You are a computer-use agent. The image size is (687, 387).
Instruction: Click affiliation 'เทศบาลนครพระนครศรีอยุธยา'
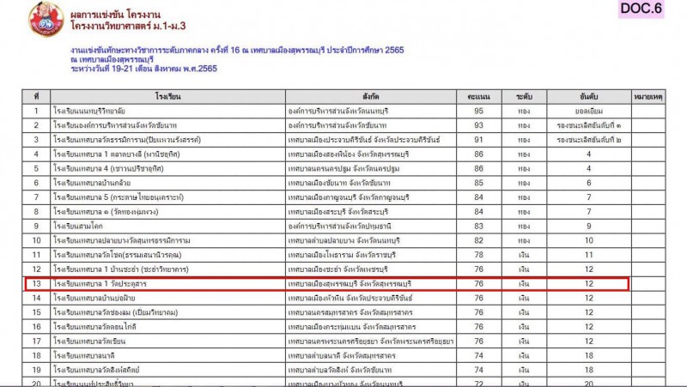tap(333, 342)
